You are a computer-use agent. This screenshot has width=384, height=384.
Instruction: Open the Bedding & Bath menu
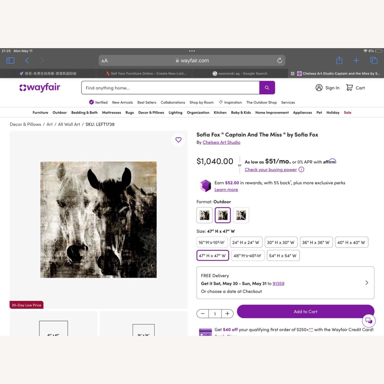(84, 113)
